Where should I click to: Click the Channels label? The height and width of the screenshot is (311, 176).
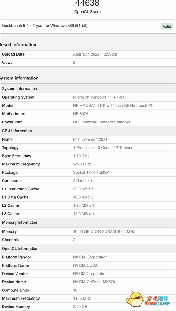coord(10,240)
